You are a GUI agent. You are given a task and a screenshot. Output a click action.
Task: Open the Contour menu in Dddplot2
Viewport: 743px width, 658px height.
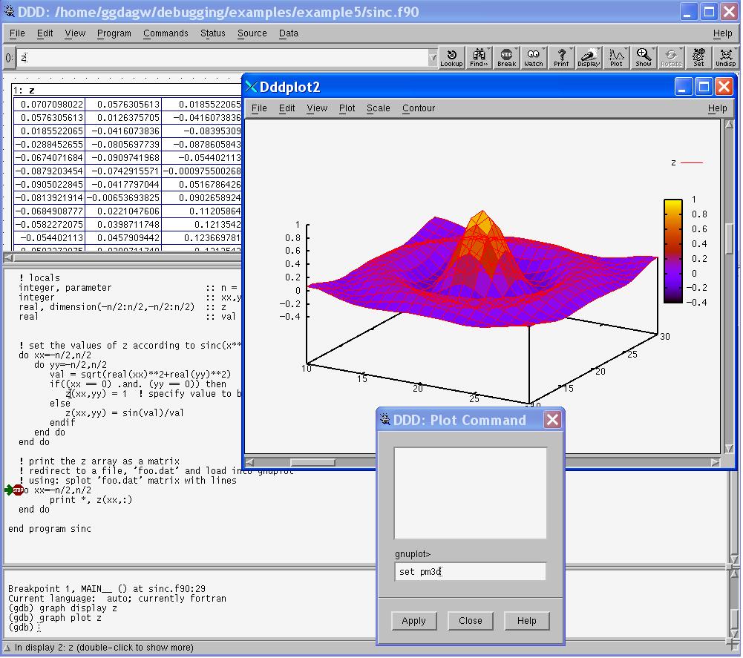click(x=419, y=108)
